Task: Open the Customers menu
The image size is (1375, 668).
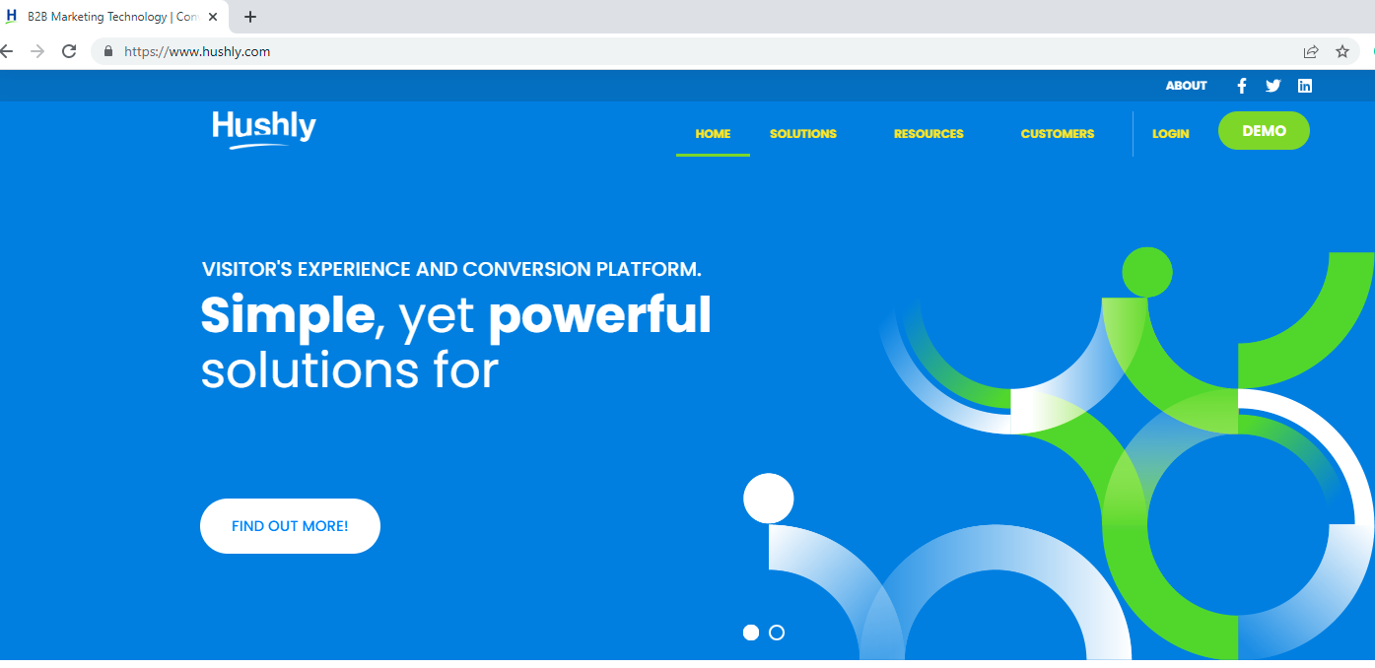Action: point(1058,134)
